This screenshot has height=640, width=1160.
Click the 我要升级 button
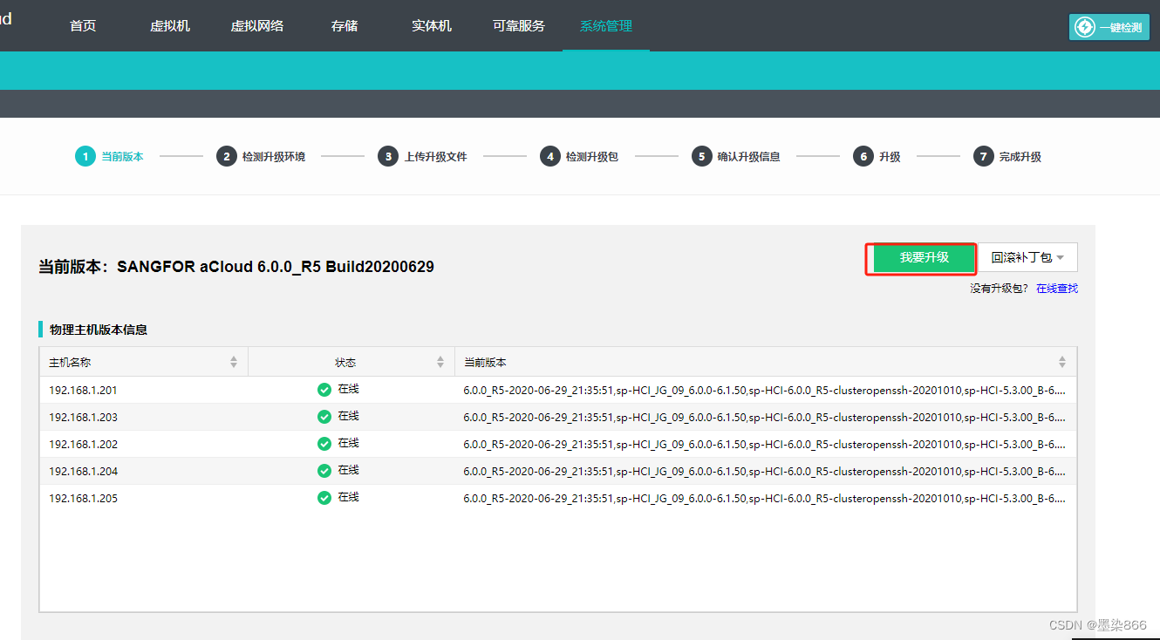(x=925, y=258)
